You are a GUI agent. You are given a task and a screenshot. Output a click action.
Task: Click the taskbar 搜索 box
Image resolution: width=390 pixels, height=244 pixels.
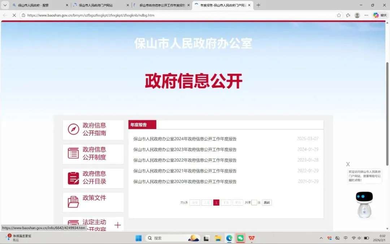(173, 238)
